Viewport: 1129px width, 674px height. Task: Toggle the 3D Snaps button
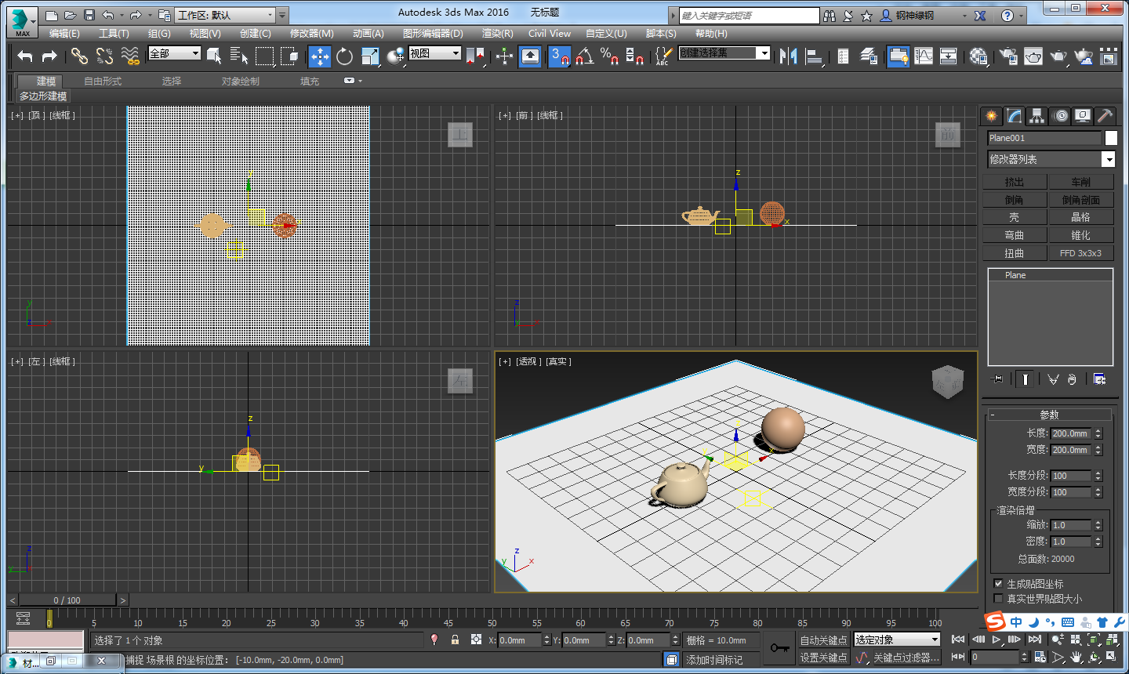click(559, 56)
